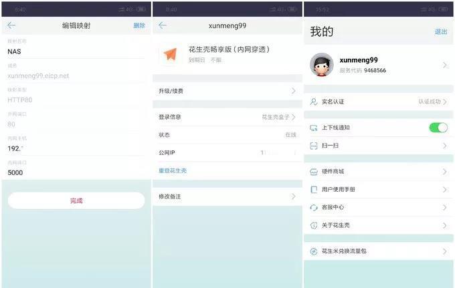Screen dimensions: 455x288
Task: Tap the 编辑映射 title
Action: click(x=76, y=25)
